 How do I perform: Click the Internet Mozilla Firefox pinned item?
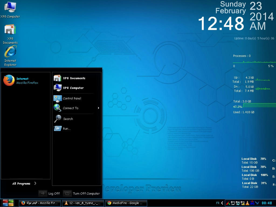[26, 80]
